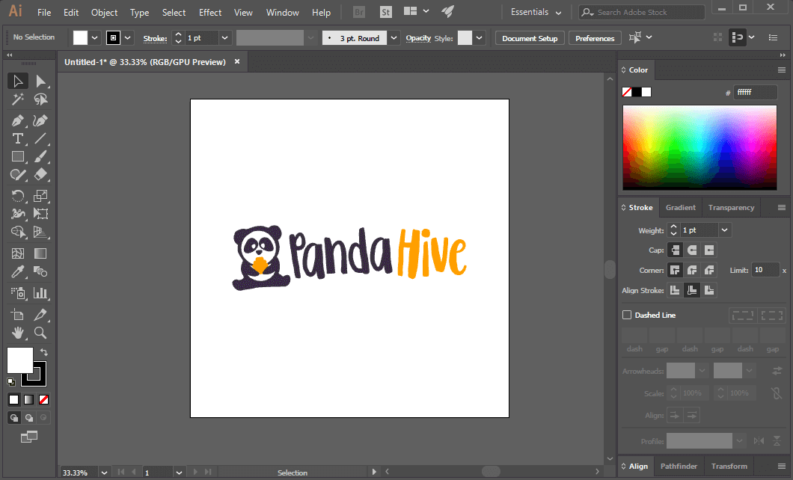Enable the Dashed Line option
The height and width of the screenshot is (480, 793).
point(626,314)
